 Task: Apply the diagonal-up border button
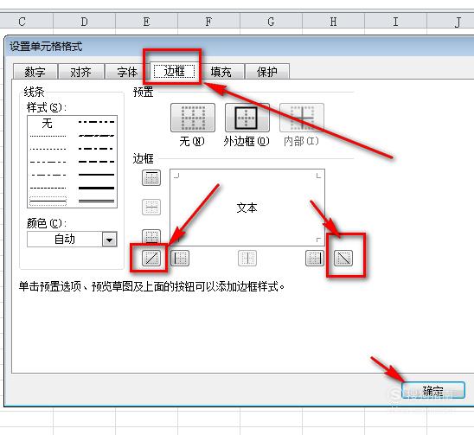pyautogui.click(x=151, y=258)
